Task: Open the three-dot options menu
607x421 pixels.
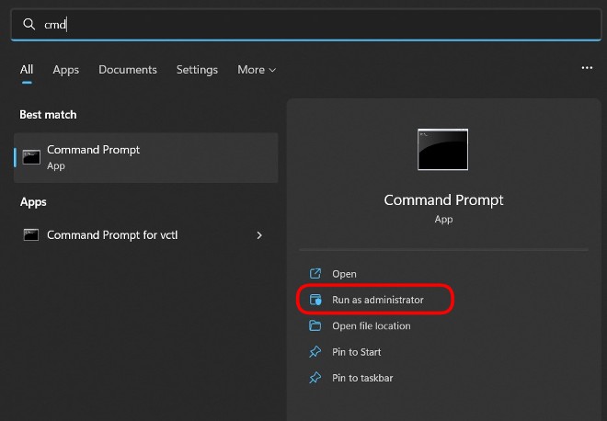Action: 587,69
